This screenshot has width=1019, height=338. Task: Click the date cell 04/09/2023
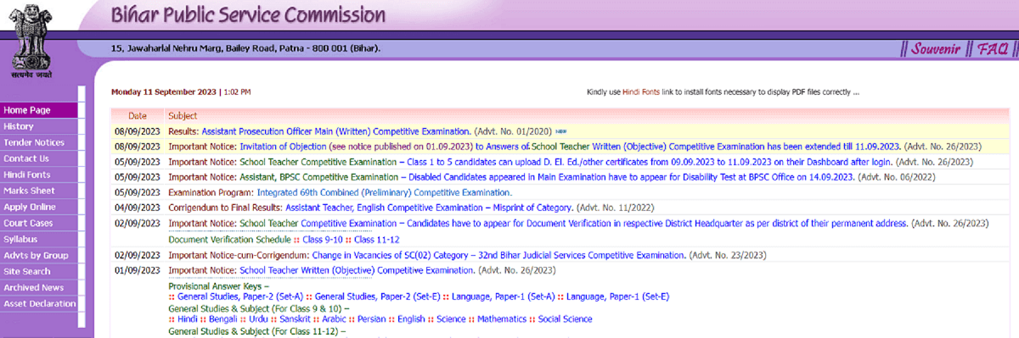pyautogui.click(x=138, y=208)
